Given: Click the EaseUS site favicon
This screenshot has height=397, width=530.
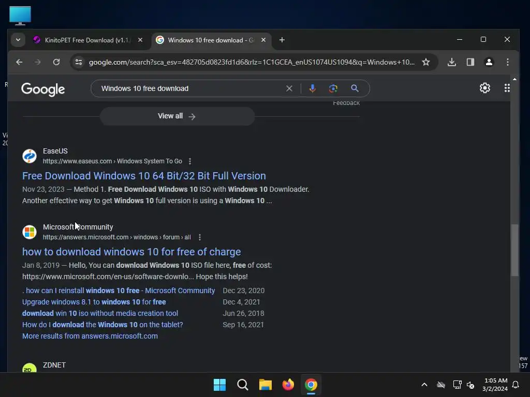Looking at the screenshot, I should 30,156.
